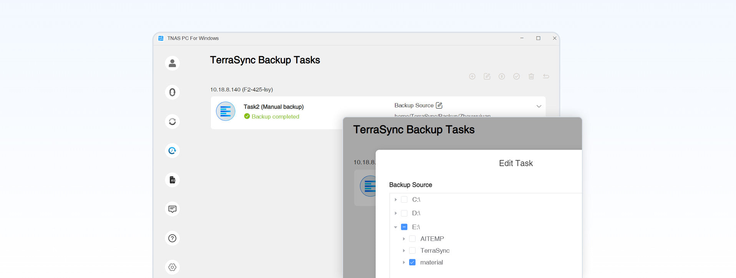Open the user account sidebar icon

[x=172, y=63]
